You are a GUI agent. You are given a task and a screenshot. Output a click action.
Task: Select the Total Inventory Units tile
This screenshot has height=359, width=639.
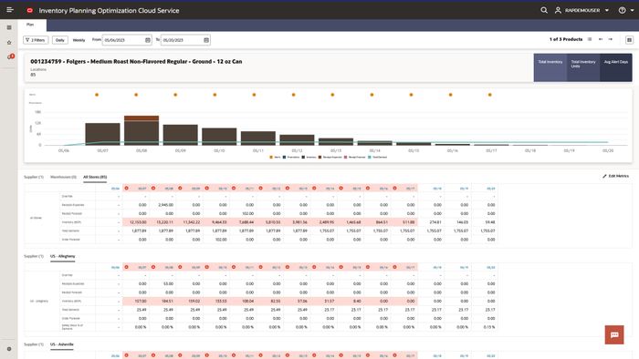pos(583,67)
